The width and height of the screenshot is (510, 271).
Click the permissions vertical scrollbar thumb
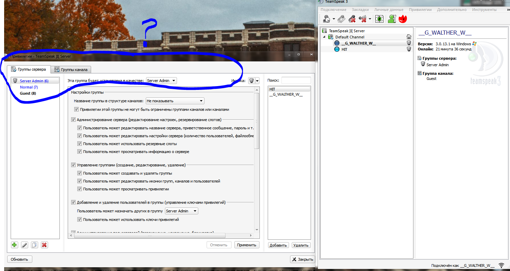tap(256, 121)
